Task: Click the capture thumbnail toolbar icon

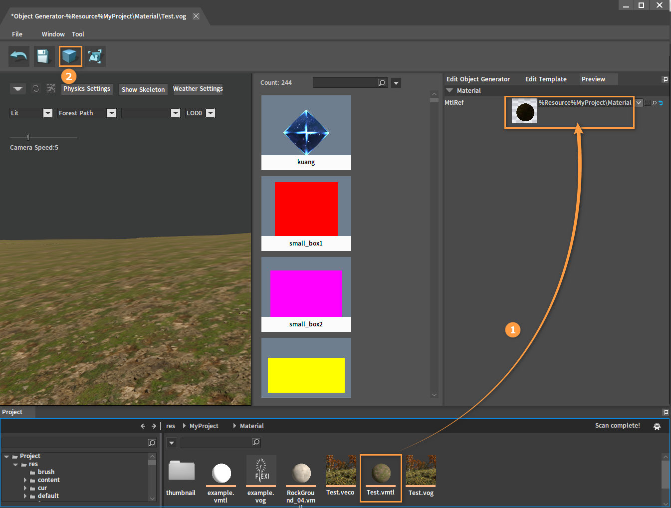Action: tap(95, 56)
